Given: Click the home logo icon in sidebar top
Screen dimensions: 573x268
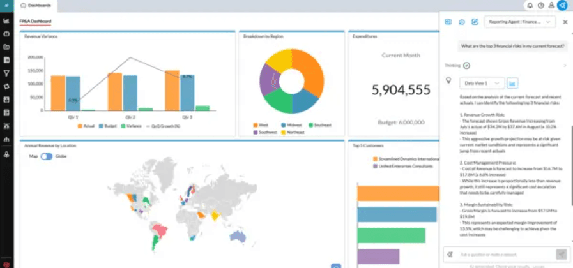Looking at the screenshot, I should click(6, 5).
